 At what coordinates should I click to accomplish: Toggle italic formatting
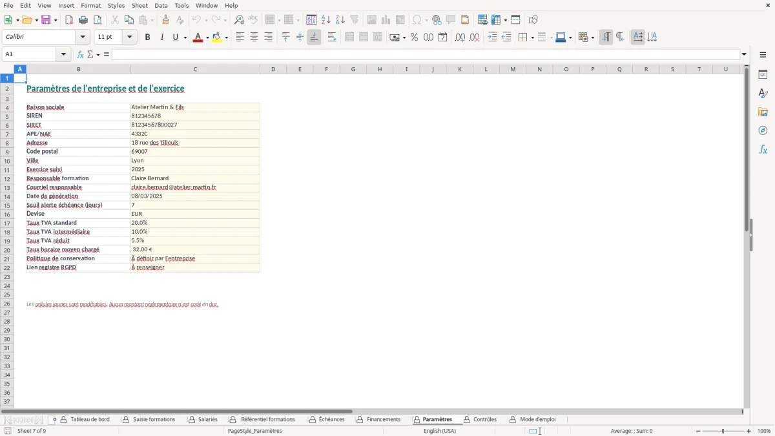[x=161, y=37]
